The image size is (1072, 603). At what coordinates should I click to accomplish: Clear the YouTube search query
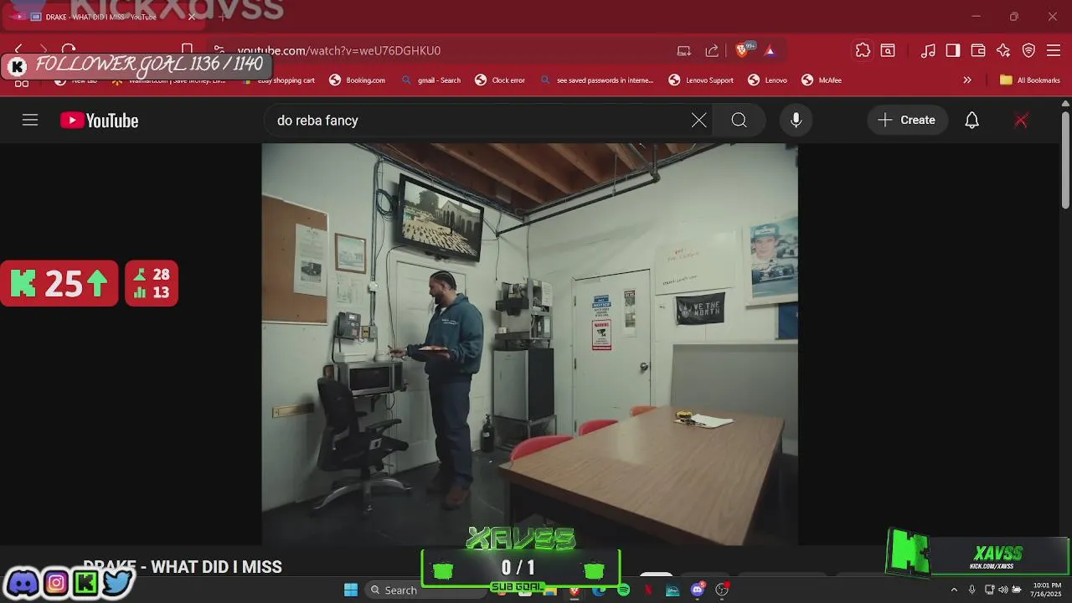pos(698,121)
